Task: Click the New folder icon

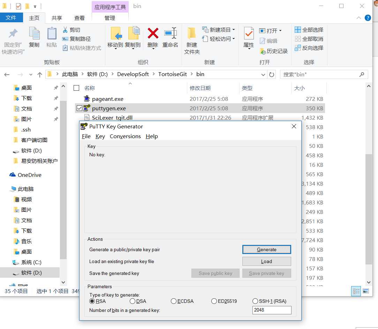Action: 192,33
